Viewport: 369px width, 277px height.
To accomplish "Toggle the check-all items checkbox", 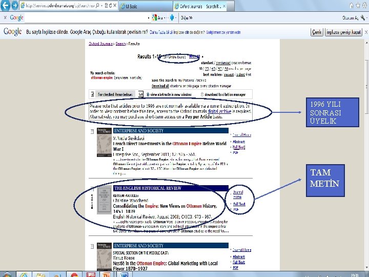I will (x=92, y=94).
